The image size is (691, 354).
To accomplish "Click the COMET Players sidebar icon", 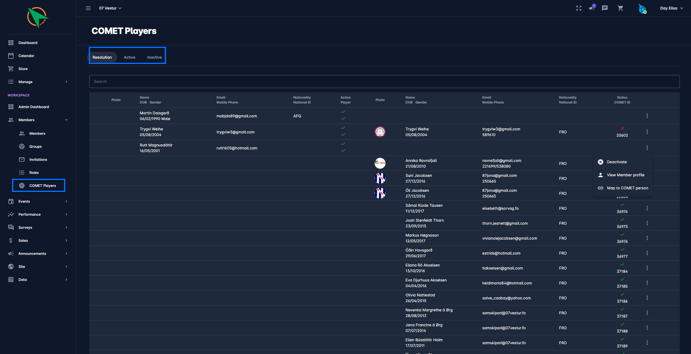I will pos(22,186).
